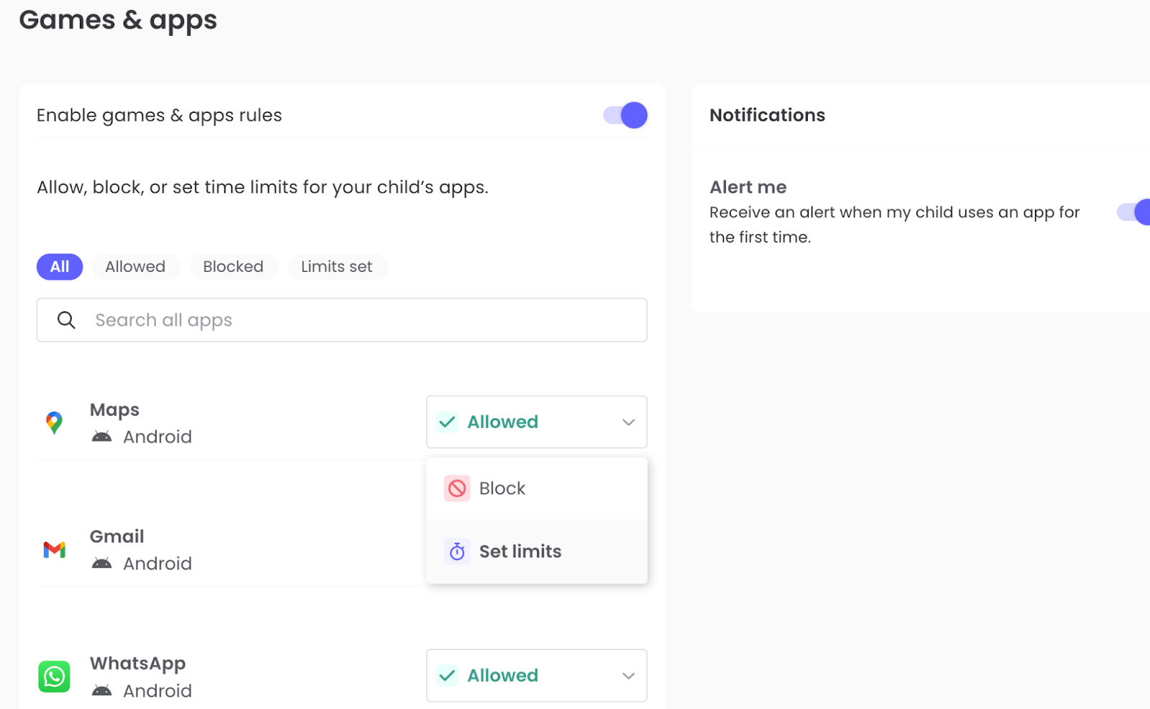Click the Android icon under Gmail

(x=101, y=563)
